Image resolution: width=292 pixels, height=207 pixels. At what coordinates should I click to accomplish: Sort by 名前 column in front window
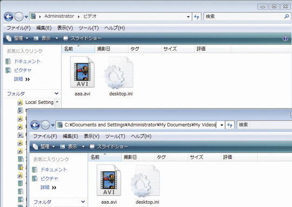pyautogui.click(x=105, y=157)
